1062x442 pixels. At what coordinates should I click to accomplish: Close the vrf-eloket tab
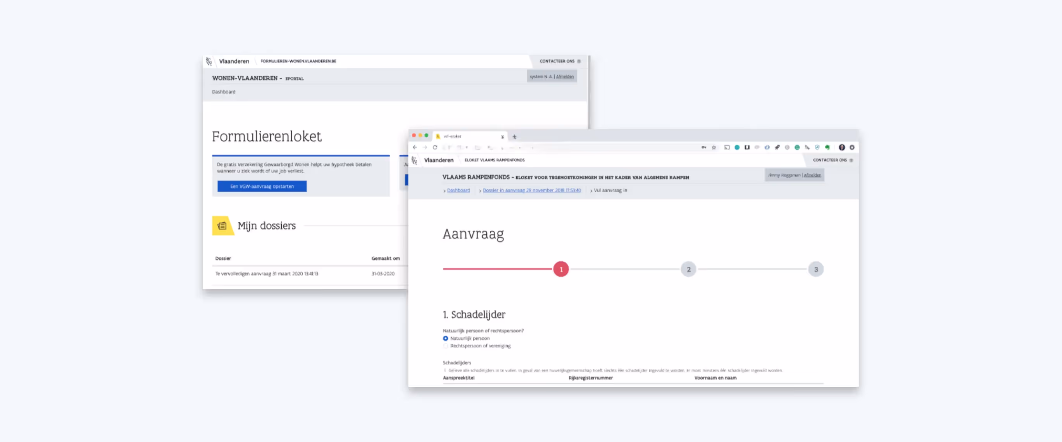coord(502,136)
